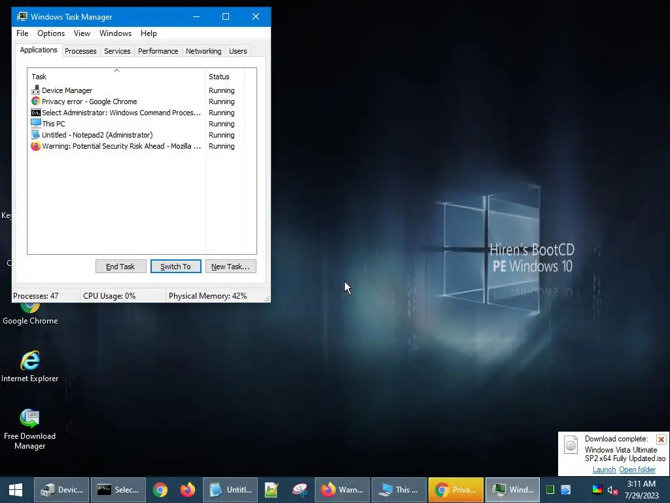Image resolution: width=670 pixels, height=503 pixels.
Task: Click the Switch To button
Action: (175, 267)
